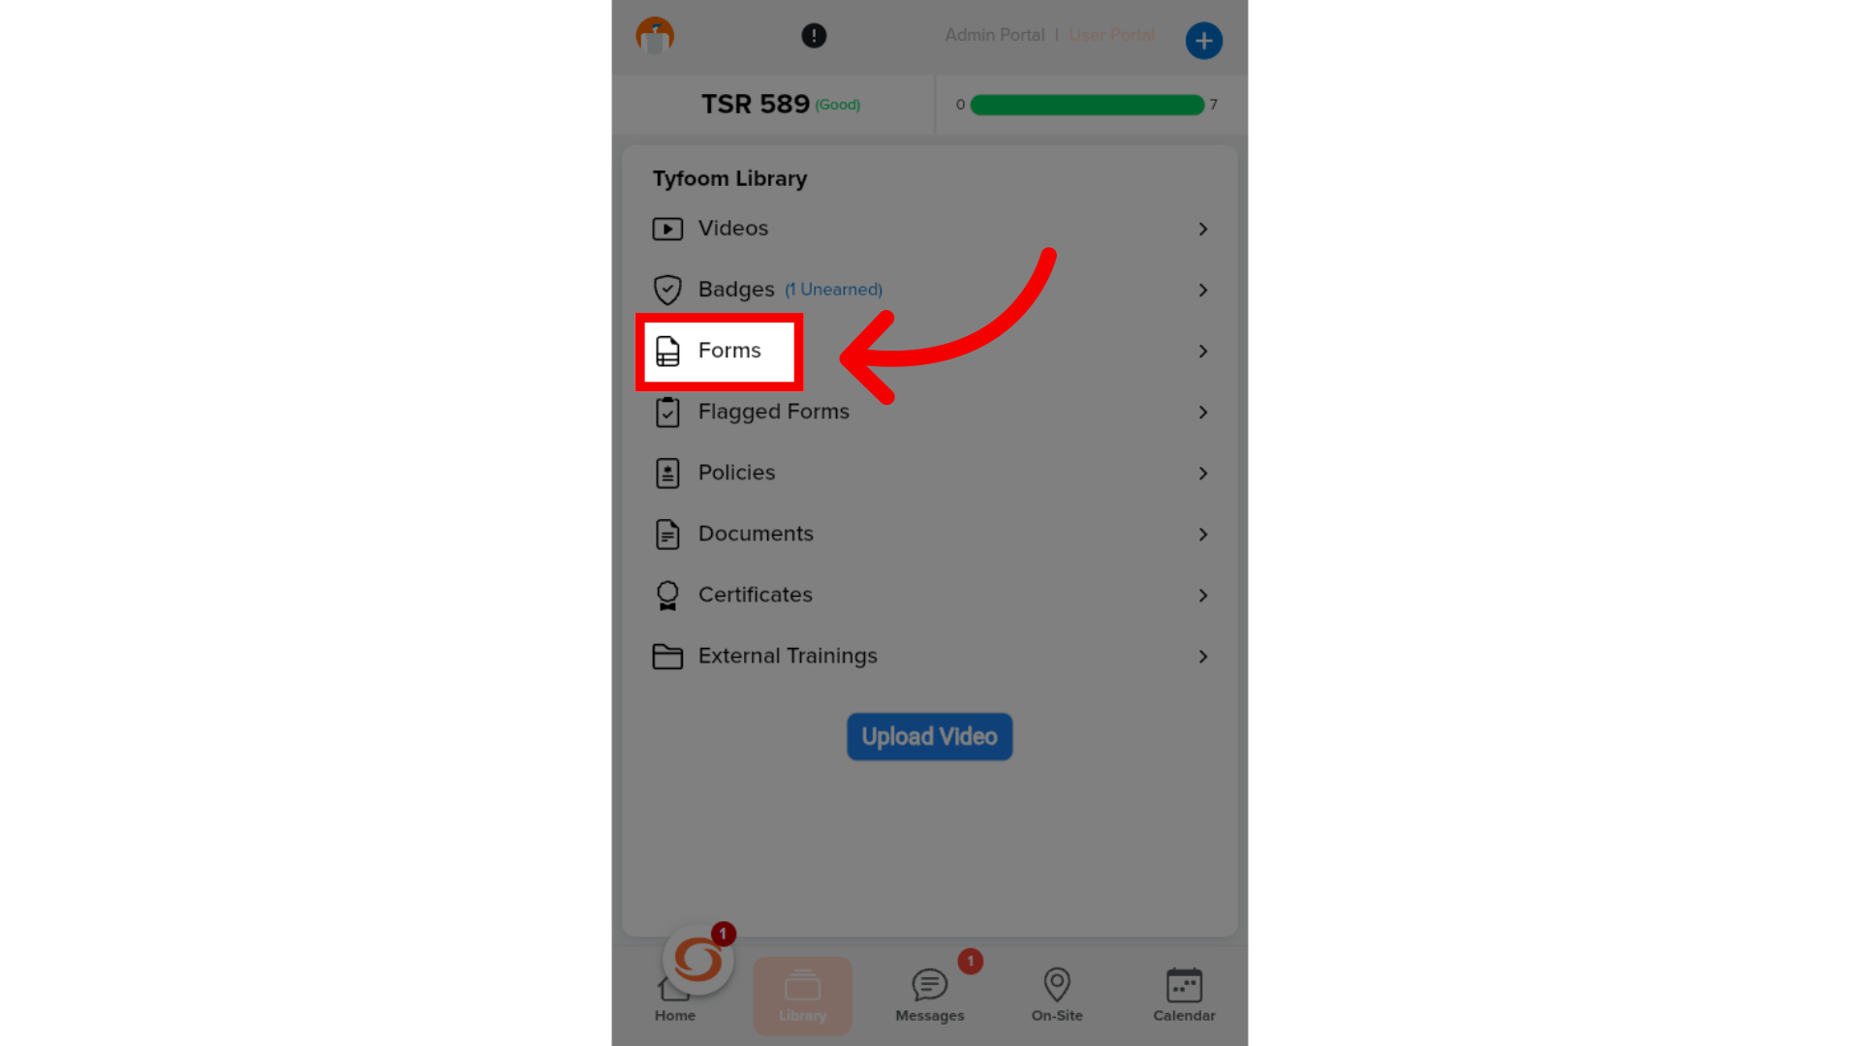Open the Documents section
Viewport: 1860px width, 1046px height.
click(930, 534)
